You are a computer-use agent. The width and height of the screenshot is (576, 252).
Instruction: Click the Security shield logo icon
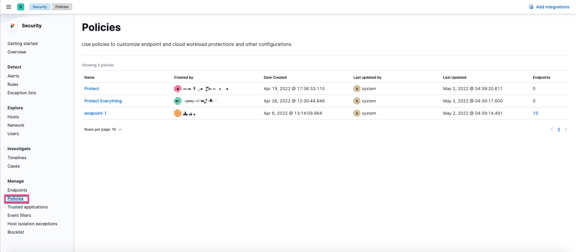click(12, 26)
